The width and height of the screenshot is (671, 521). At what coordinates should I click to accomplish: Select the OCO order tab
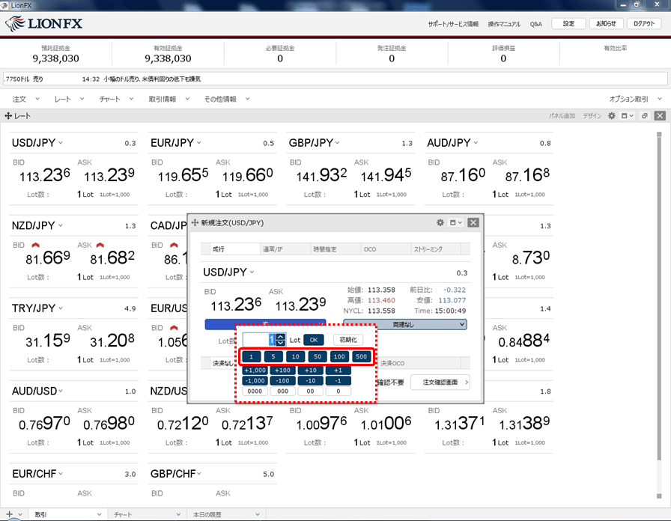click(x=386, y=249)
